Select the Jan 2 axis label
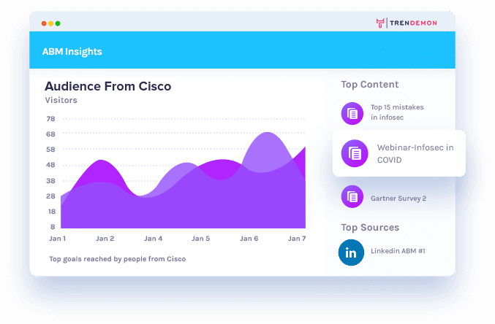The width and height of the screenshot is (495, 324). pyautogui.click(x=105, y=239)
